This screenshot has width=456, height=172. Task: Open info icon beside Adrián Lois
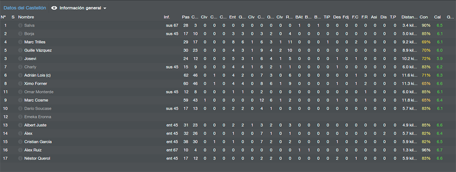pos(20,75)
